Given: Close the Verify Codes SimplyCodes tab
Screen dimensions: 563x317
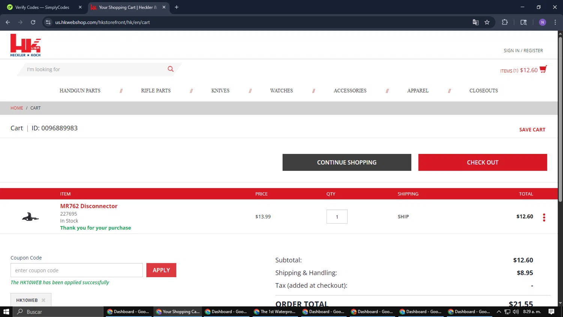Looking at the screenshot, I should (80, 7).
